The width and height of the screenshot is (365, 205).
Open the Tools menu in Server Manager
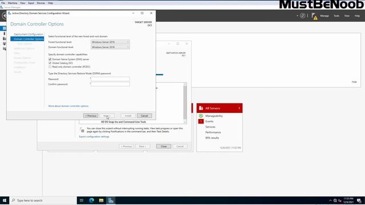click(x=336, y=16)
